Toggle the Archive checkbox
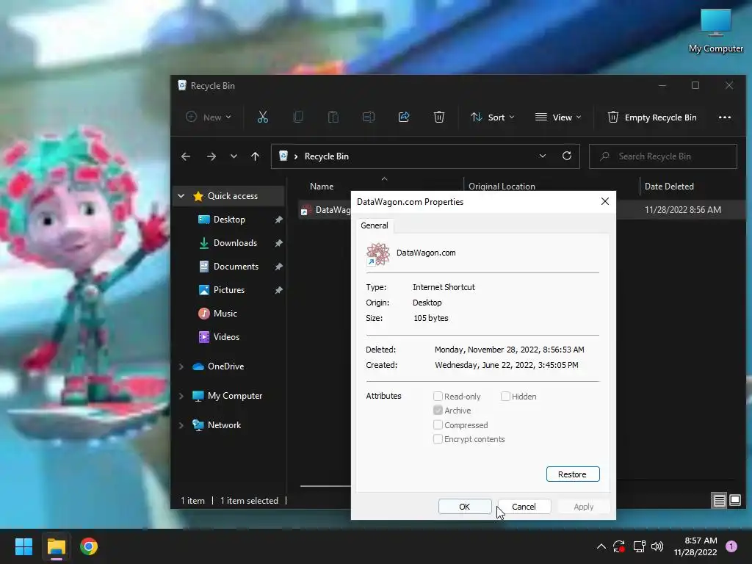The height and width of the screenshot is (564, 752). pyautogui.click(x=438, y=411)
